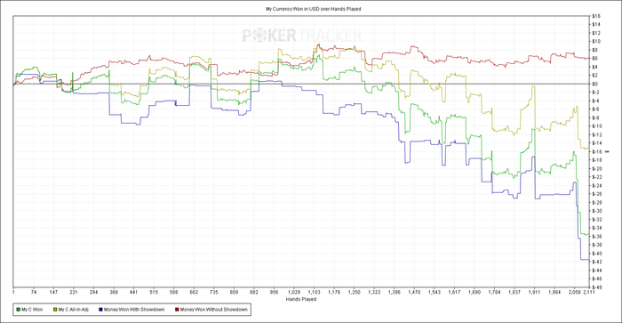Select 'Money Won With Showdown' legend label

134,310
